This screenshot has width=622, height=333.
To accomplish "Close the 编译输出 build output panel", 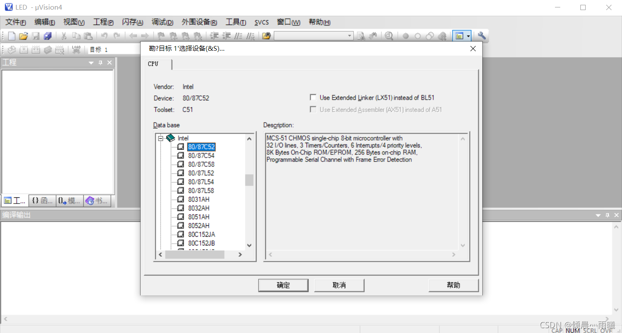I will (x=617, y=215).
